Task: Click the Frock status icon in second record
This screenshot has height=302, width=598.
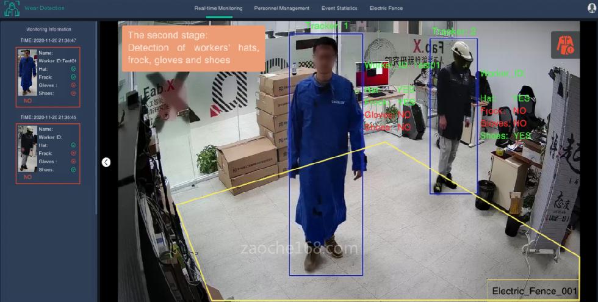Action: click(x=73, y=153)
